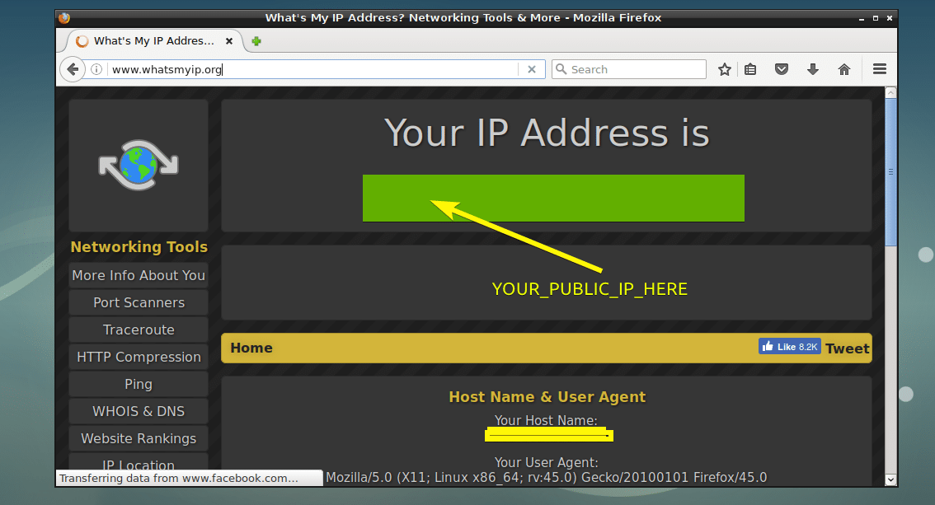Open IP Location tool

(x=139, y=463)
